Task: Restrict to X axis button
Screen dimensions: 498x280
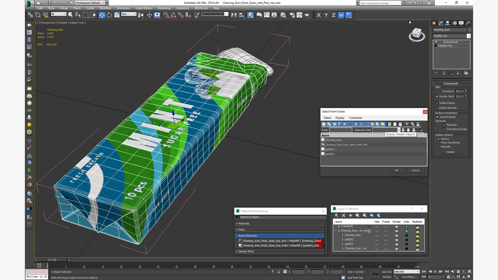Action: (x=319, y=15)
